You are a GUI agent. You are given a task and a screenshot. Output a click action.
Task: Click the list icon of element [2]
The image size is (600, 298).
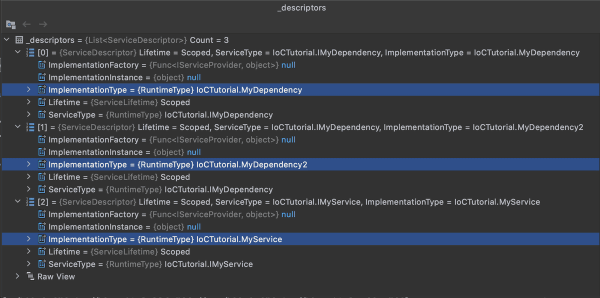tap(30, 202)
